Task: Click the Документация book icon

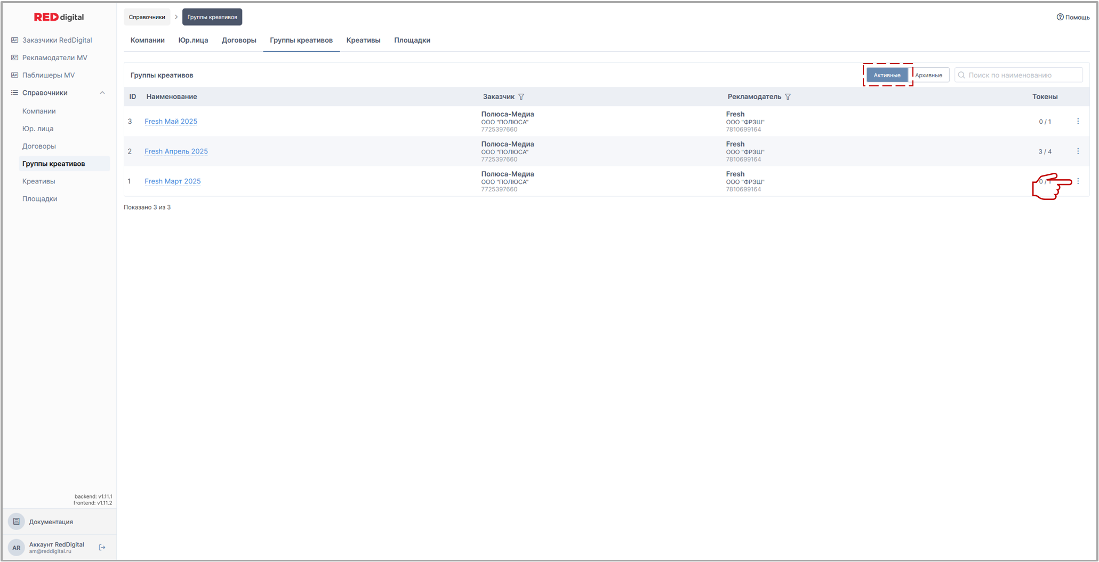Action: click(x=17, y=521)
